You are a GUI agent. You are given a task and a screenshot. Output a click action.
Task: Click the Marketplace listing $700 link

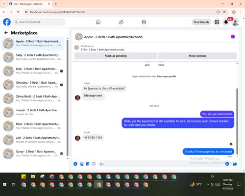[x=102, y=49]
